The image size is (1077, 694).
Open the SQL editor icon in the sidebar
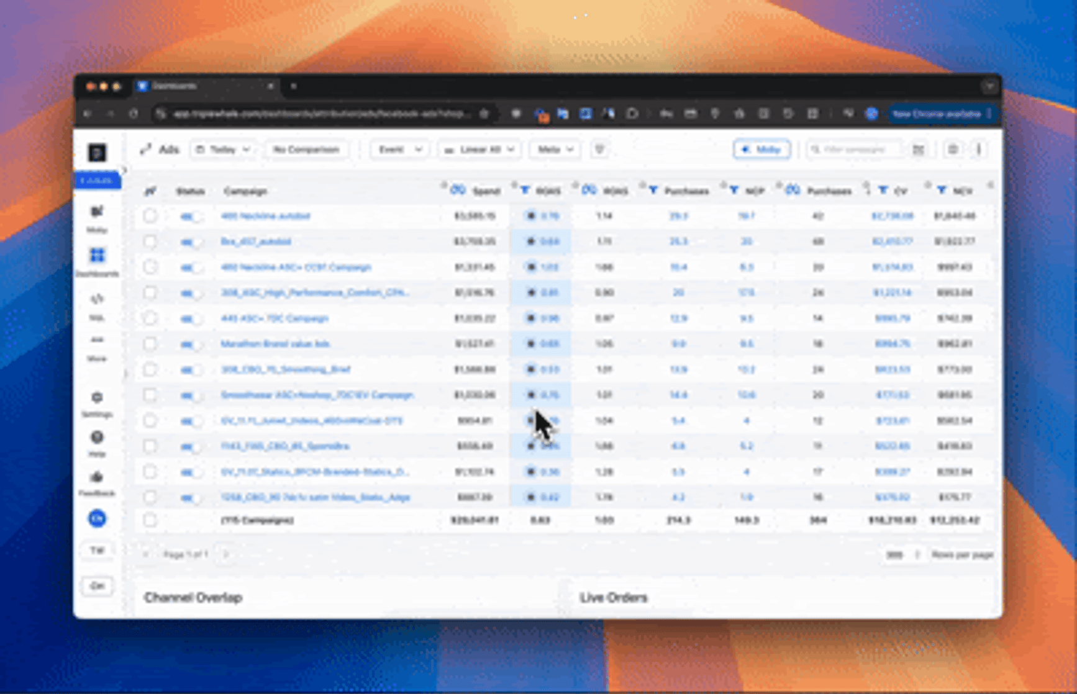[x=97, y=299]
